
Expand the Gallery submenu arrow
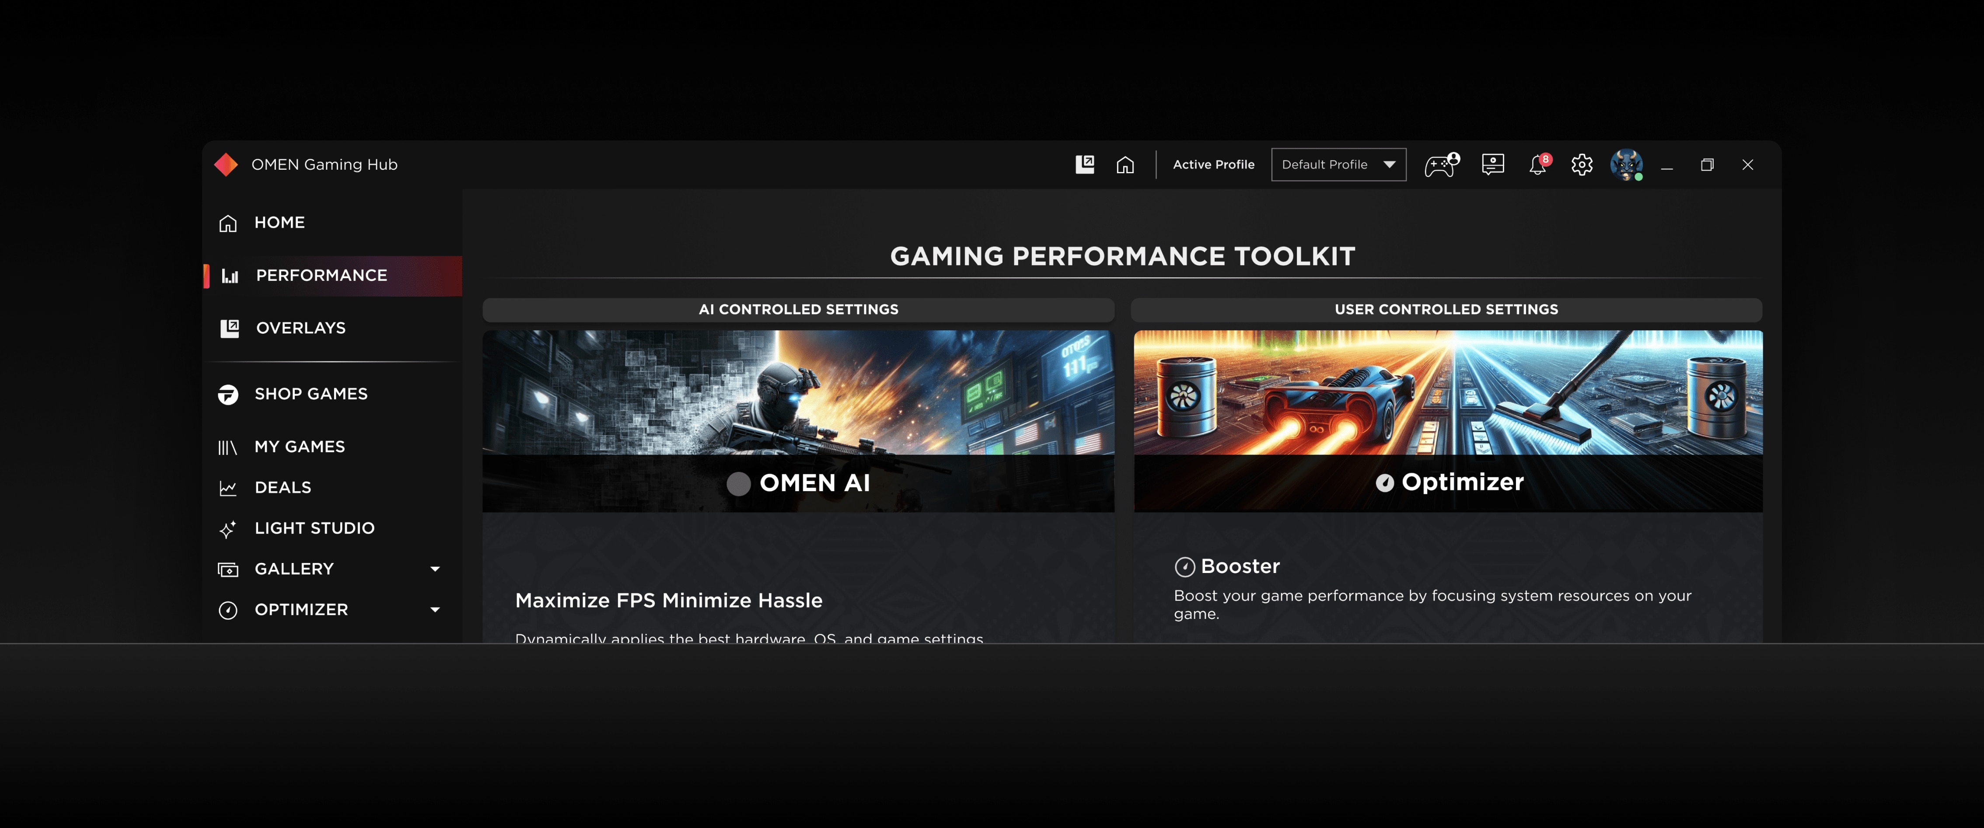point(434,569)
